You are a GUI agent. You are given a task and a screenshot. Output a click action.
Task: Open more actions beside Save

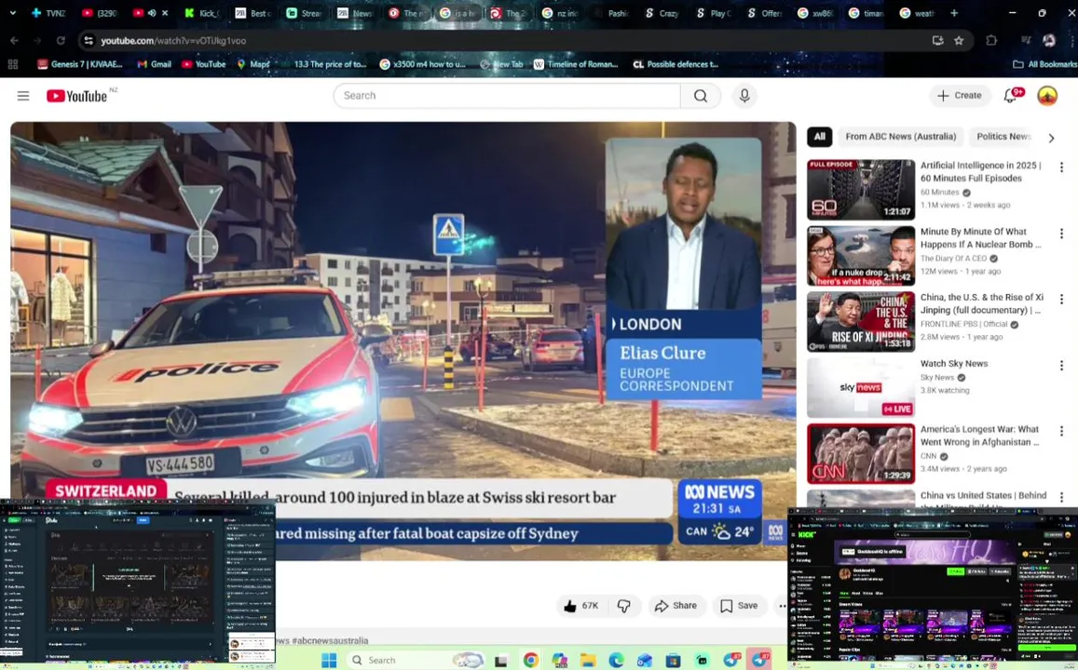click(782, 606)
